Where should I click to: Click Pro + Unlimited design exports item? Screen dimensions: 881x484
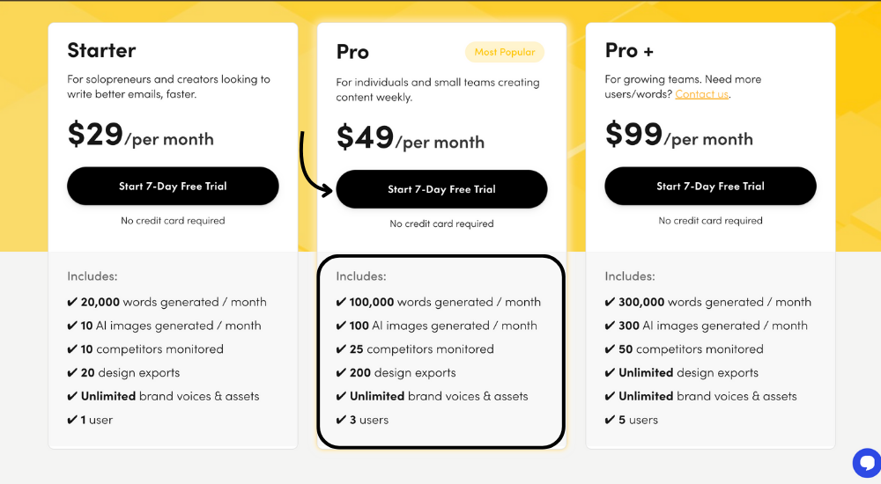[x=682, y=373]
